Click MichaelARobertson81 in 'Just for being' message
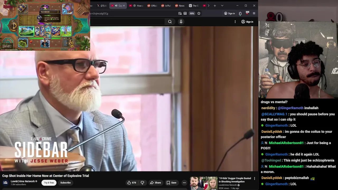Image resolution: width=338 pixels, height=190 pixels. click(286, 143)
